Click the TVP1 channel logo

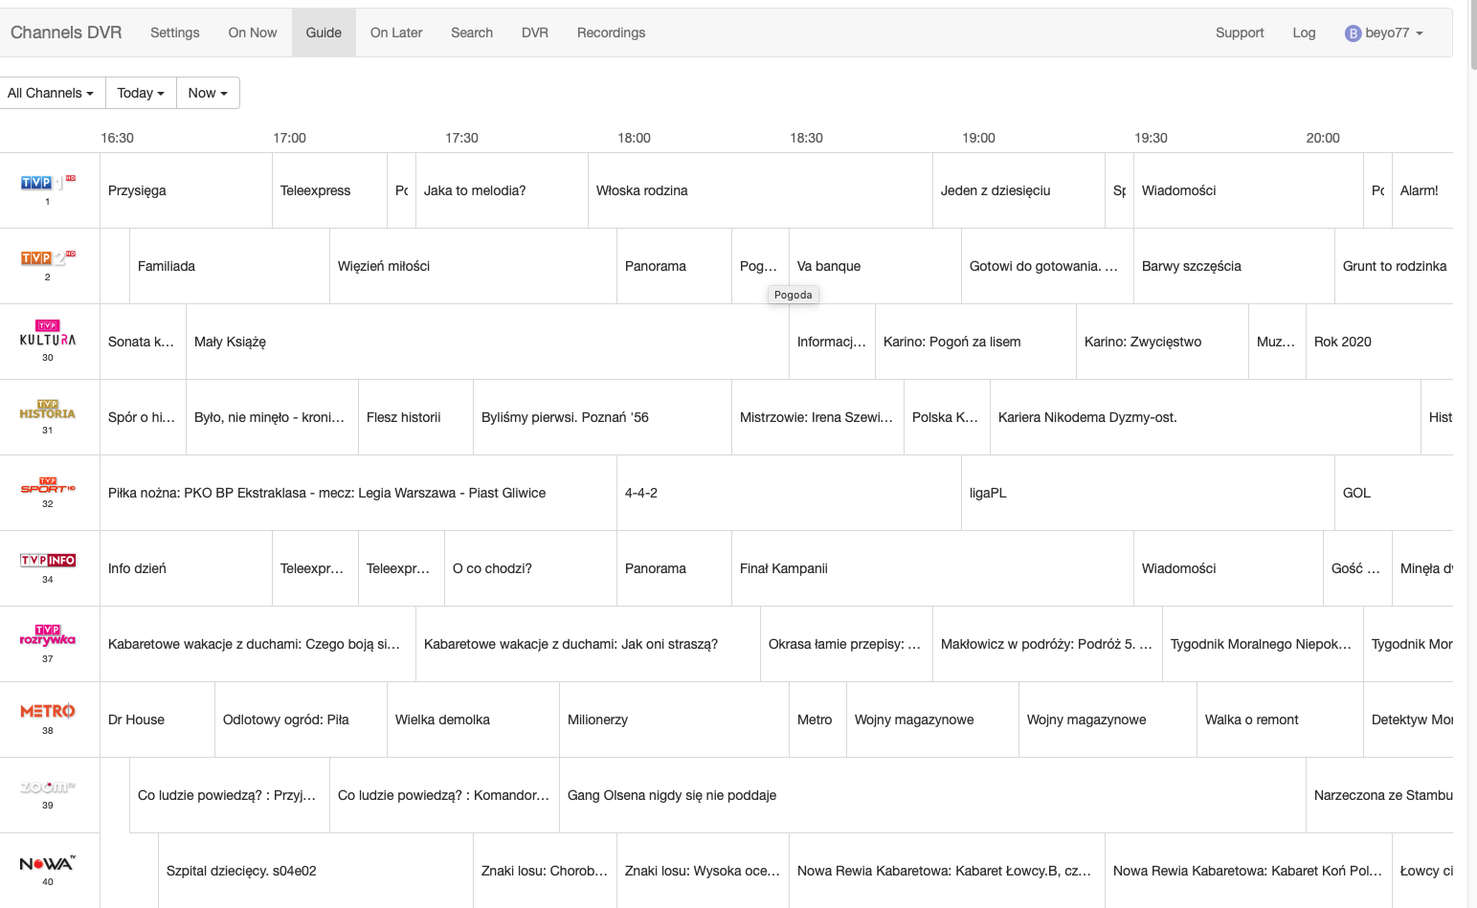pyautogui.click(x=47, y=182)
